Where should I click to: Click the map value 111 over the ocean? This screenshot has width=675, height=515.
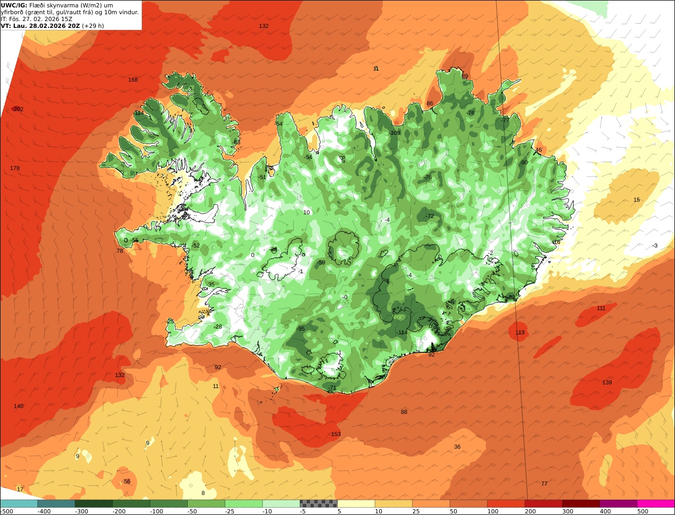pos(601,308)
